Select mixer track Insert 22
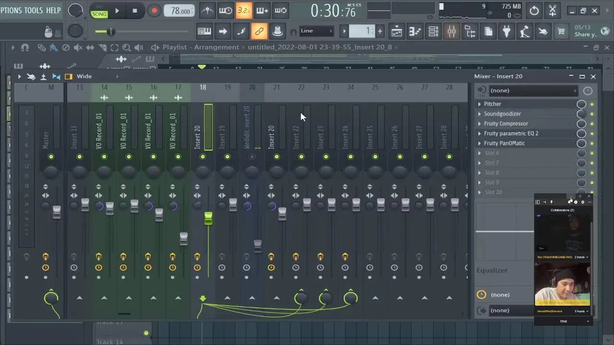This screenshot has height=345, width=614. pyautogui.click(x=296, y=137)
